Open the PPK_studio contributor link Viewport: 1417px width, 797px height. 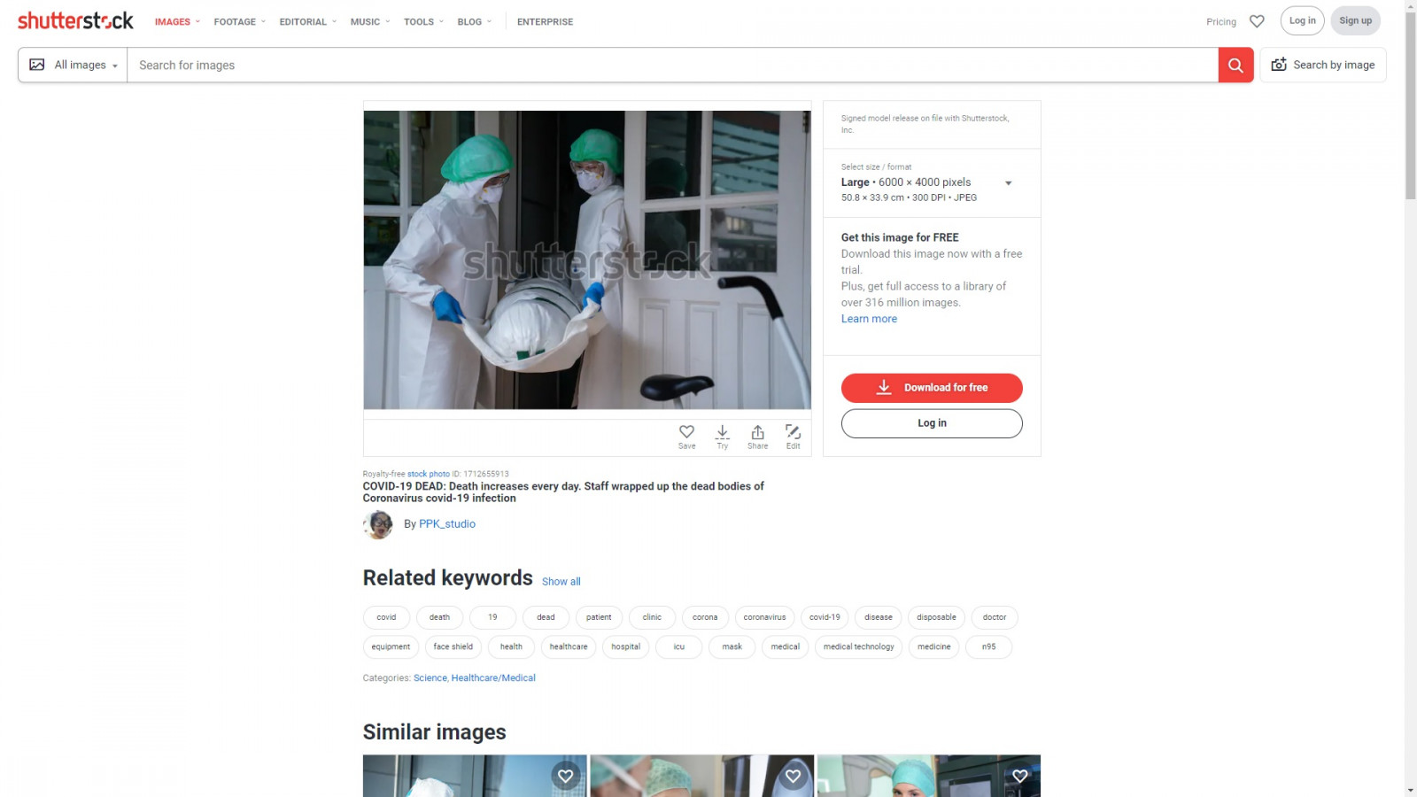coord(446,524)
